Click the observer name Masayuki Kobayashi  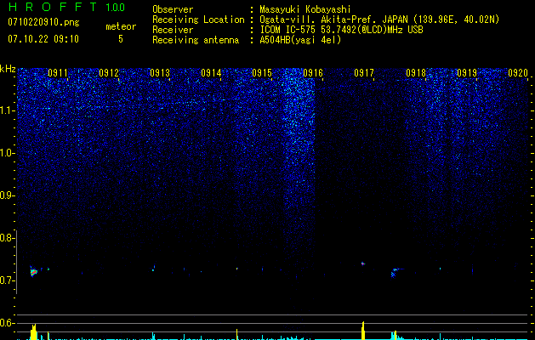305,9
